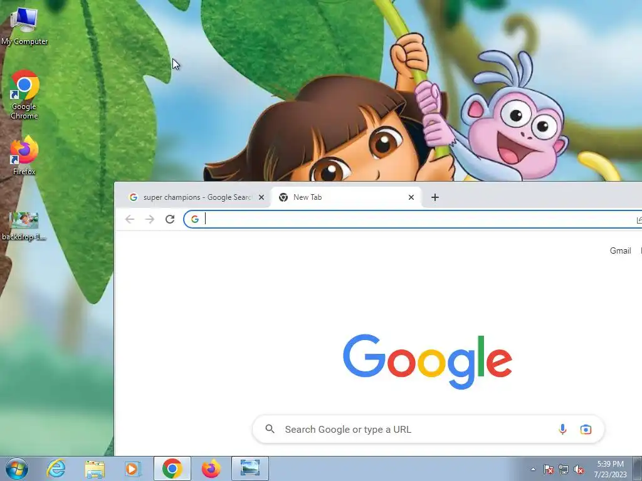Select the backdrop image file on desktop

(24, 227)
